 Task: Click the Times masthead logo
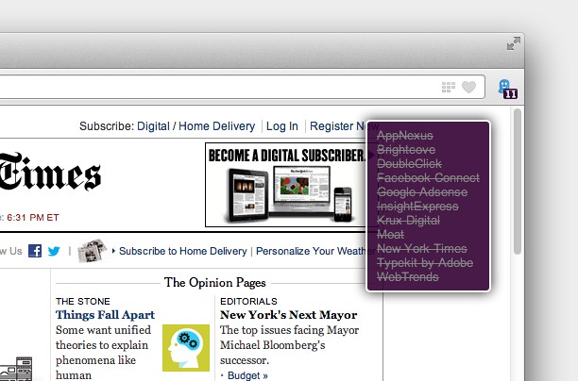click(x=50, y=173)
